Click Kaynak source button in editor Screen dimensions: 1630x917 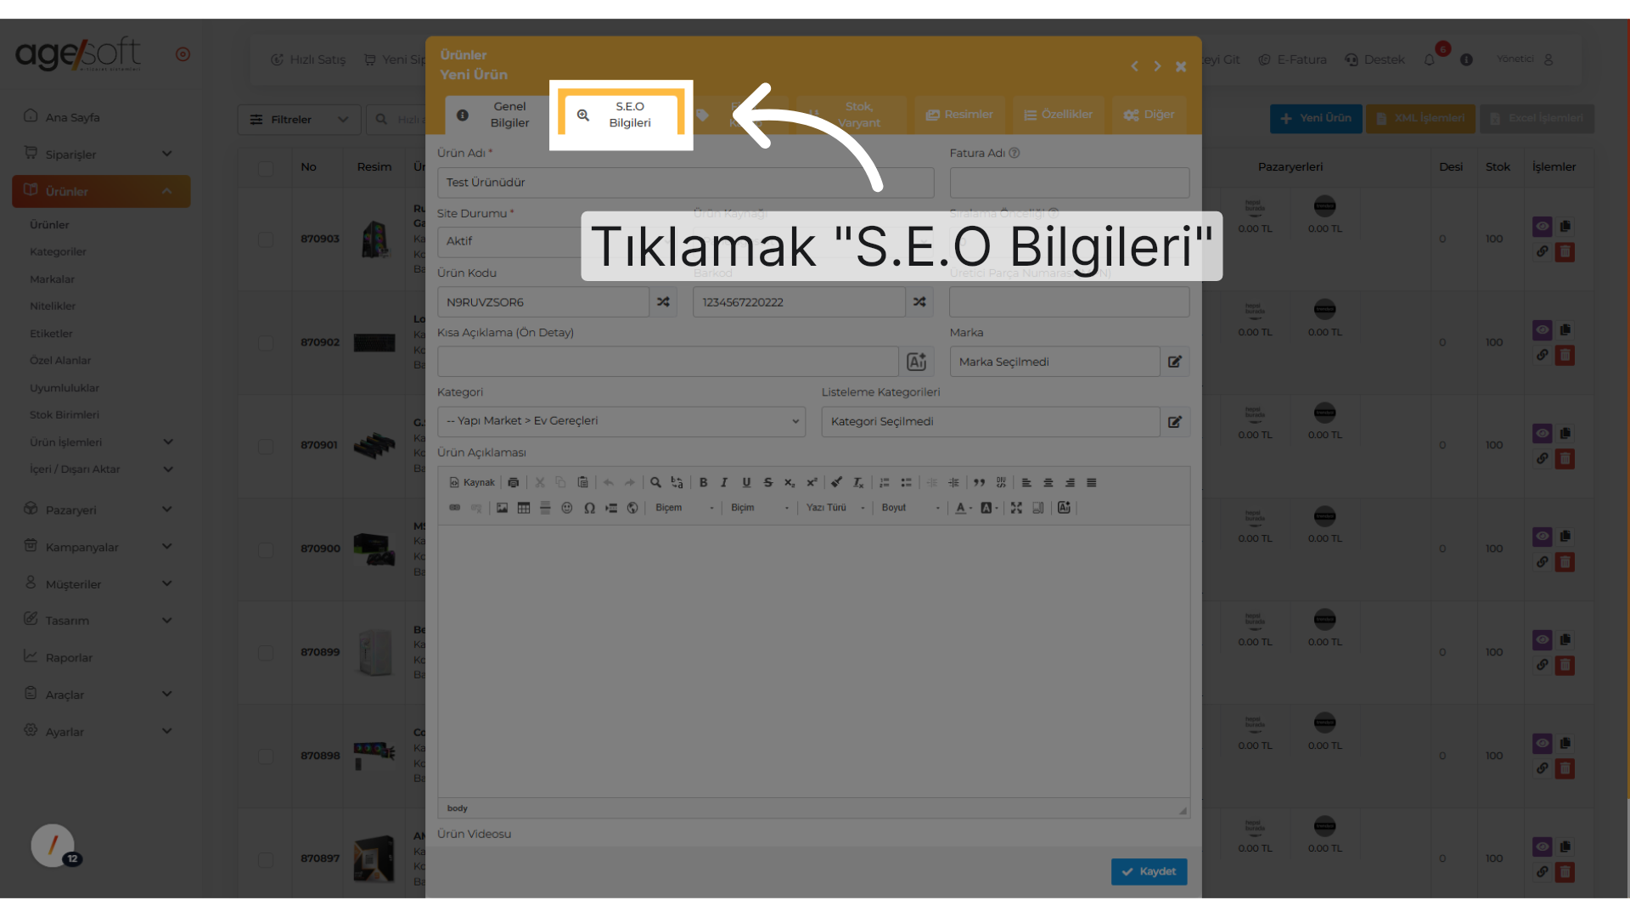(472, 482)
